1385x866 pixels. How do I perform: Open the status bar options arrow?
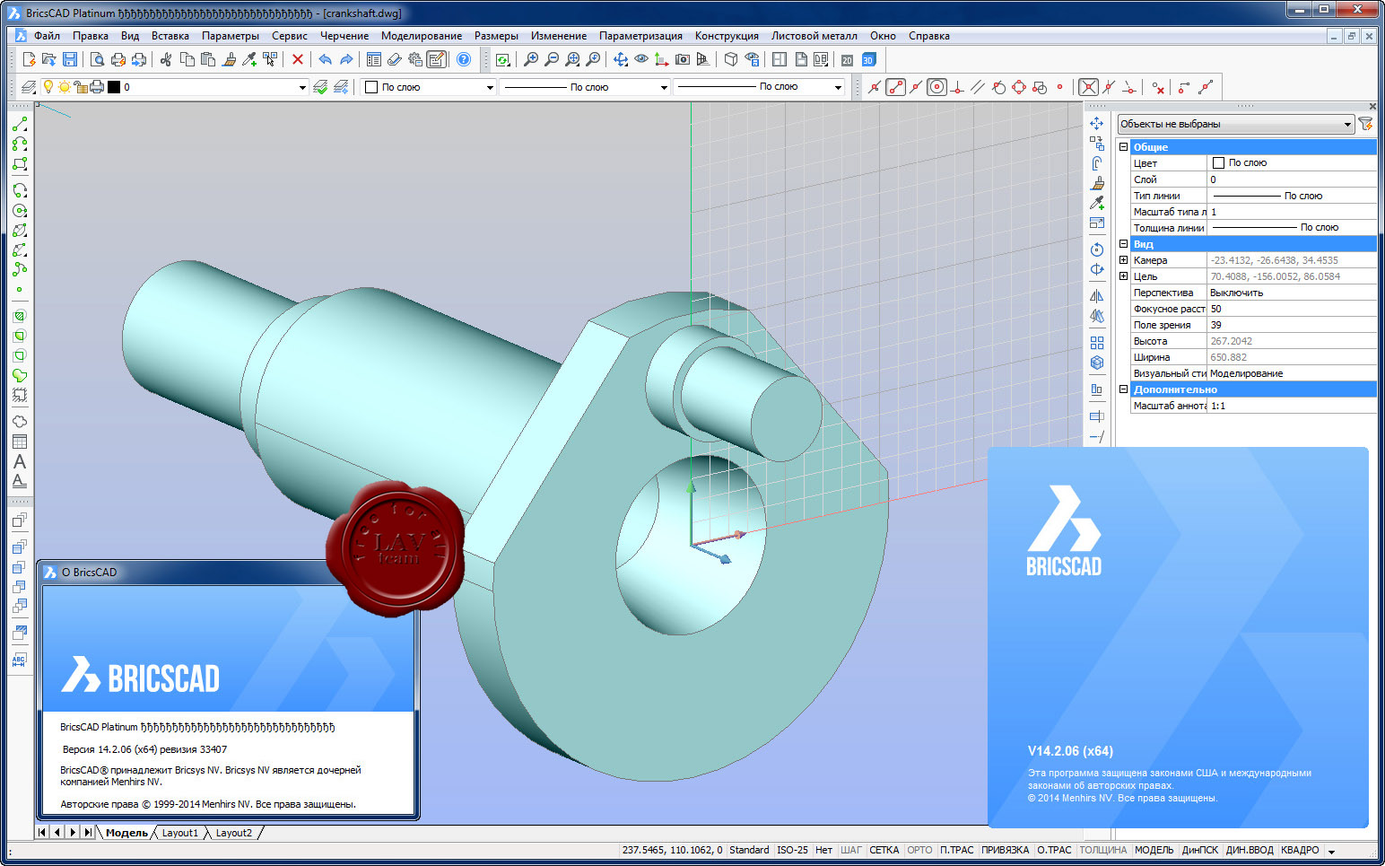click(x=1331, y=851)
